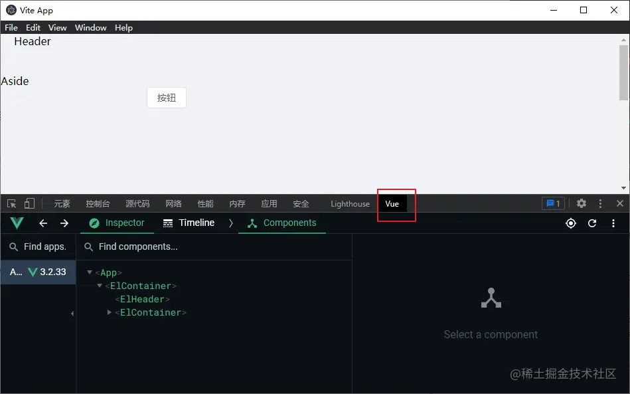Open the Edit menu
The height and width of the screenshot is (394, 630).
33,28
